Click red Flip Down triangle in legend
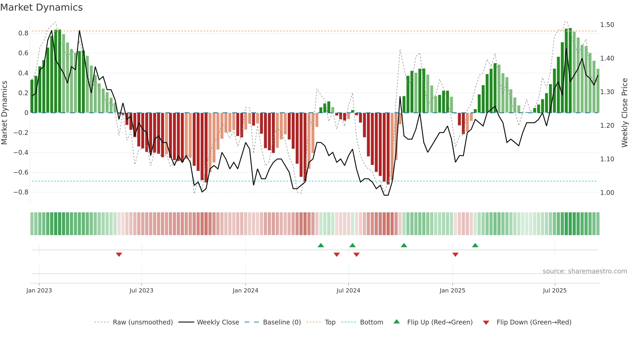Viewport: 636px width, 357px height. point(486,323)
